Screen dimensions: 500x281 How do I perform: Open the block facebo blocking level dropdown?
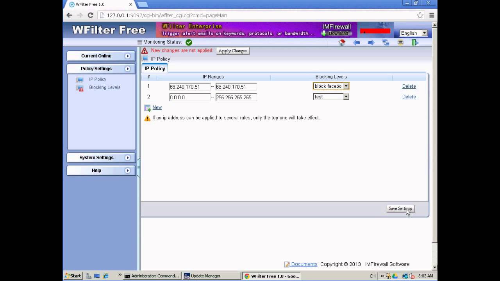coord(331,86)
